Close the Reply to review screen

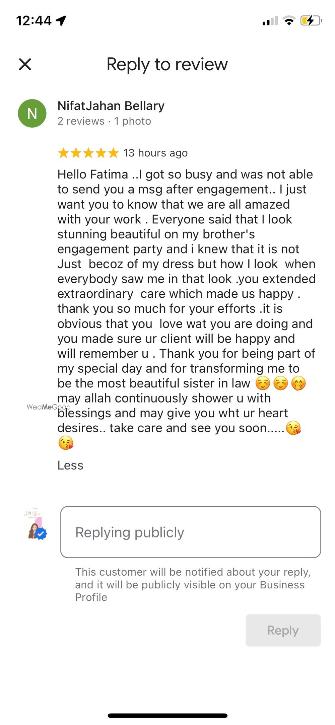[x=25, y=64]
